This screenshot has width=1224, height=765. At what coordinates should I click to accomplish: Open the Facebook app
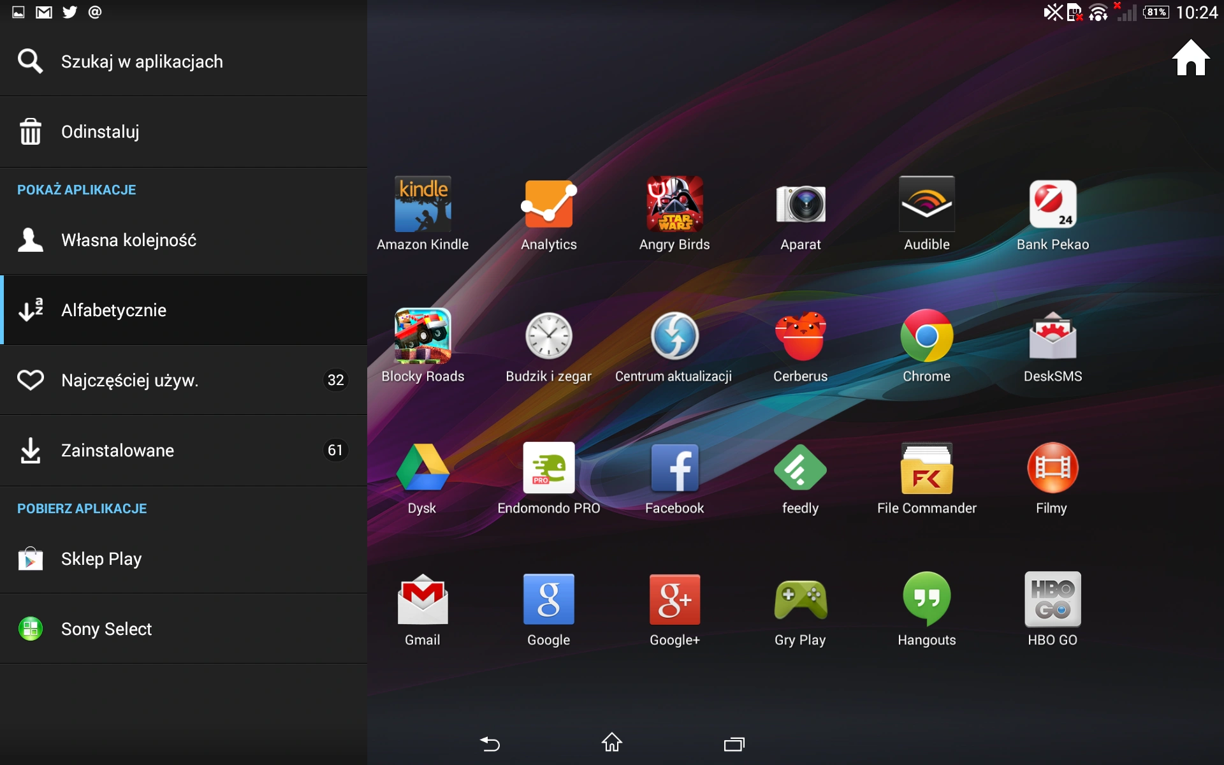[674, 477]
